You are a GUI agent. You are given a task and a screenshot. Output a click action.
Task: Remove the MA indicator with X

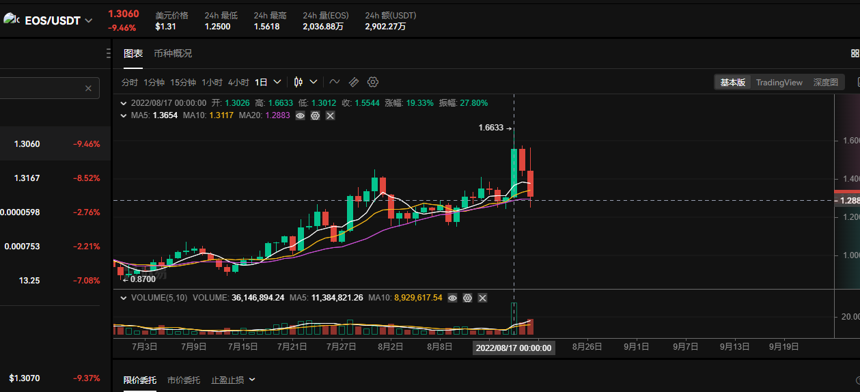[331, 115]
